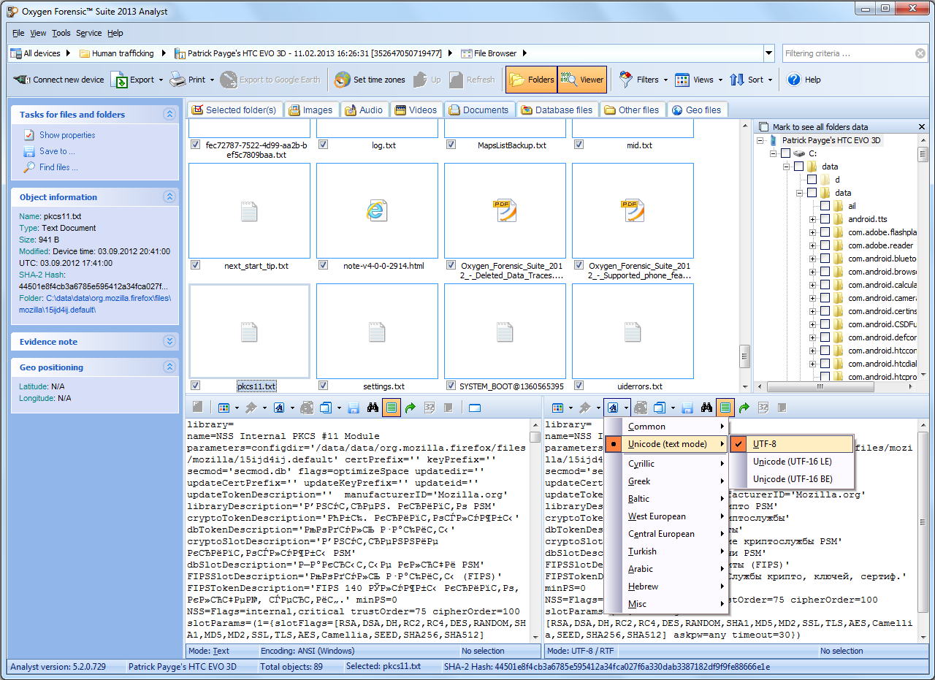935x680 pixels.
Task: Uncheck the log.txt file checkbox
Action: [x=323, y=145]
